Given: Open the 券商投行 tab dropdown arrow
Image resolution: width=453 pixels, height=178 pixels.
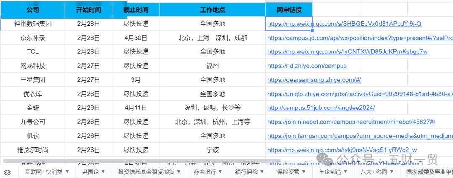Looking at the screenshot, I should point(220,172).
